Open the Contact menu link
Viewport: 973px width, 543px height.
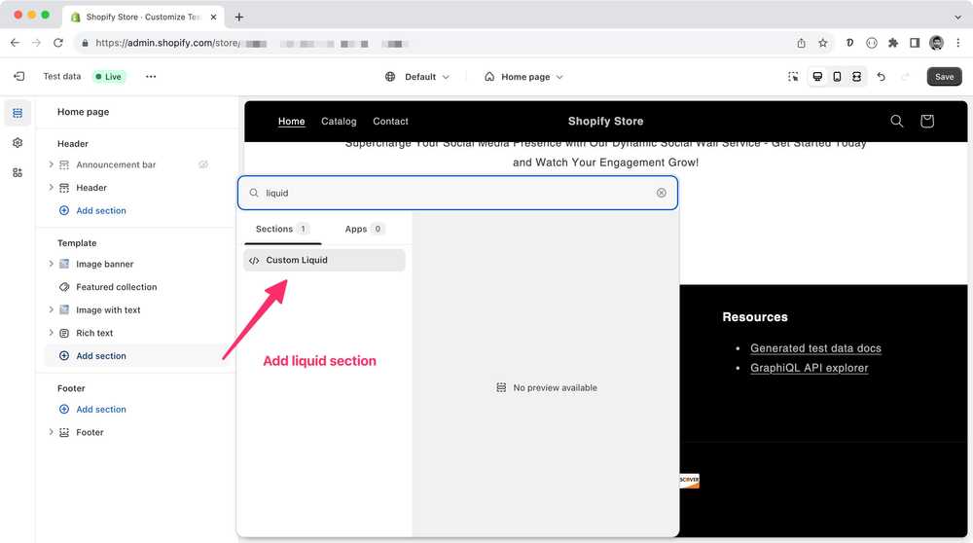(x=390, y=121)
